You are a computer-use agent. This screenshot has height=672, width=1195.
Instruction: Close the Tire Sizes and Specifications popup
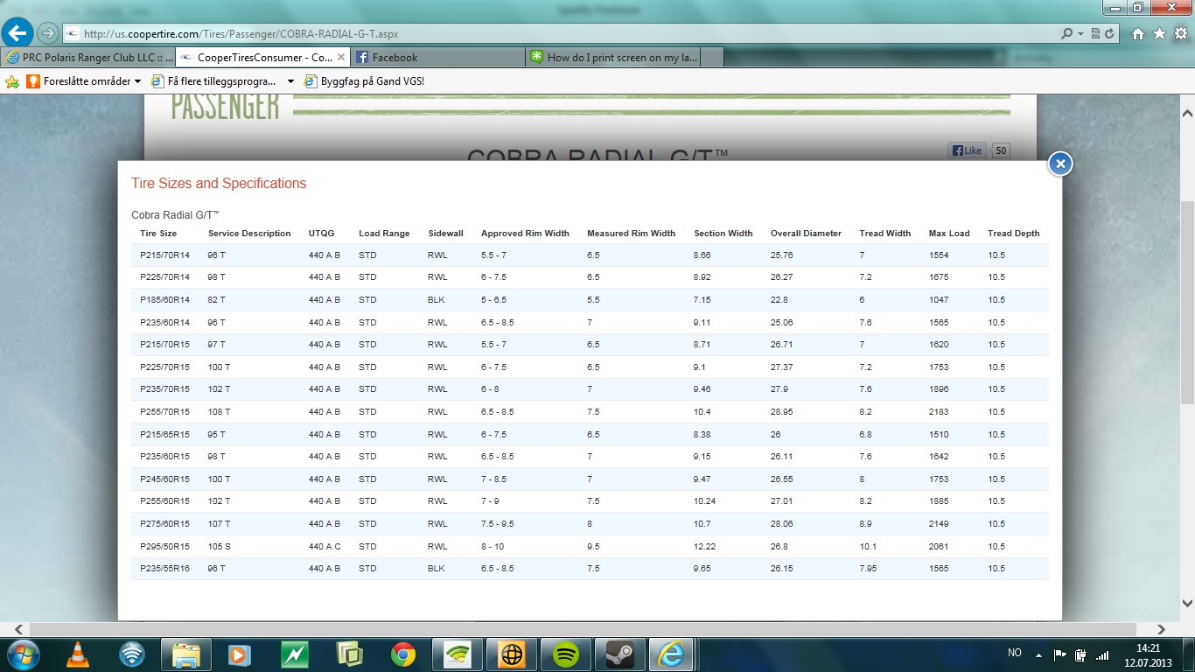1059,164
